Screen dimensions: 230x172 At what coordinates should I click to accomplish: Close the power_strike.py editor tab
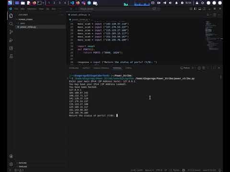click(x=89, y=15)
